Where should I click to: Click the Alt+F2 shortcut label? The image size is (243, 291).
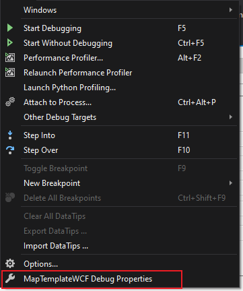coord(189,58)
